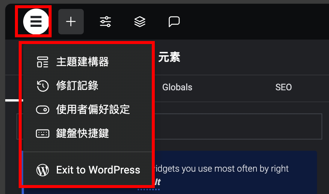Switch to the SEO tab
The width and height of the screenshot is (329, 194).
coord(283,87)
